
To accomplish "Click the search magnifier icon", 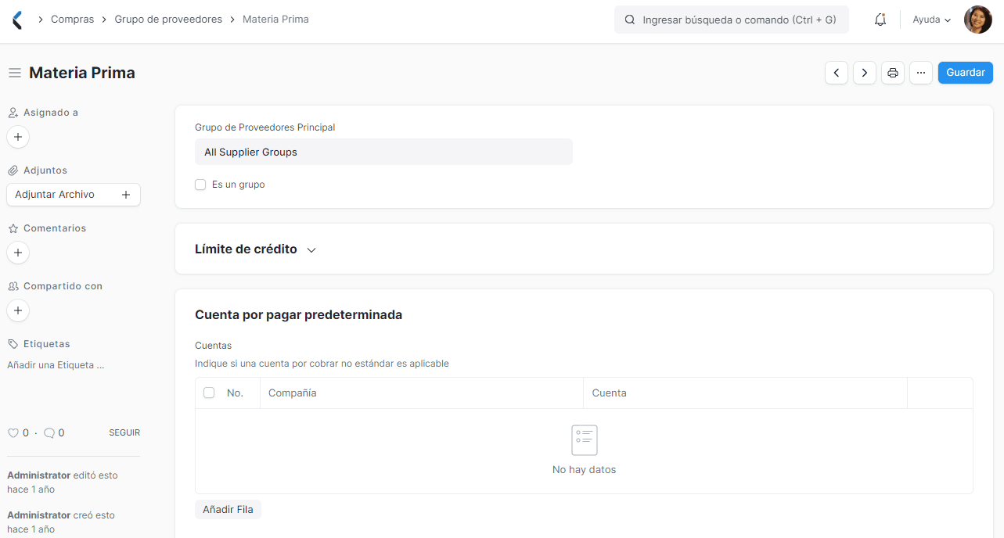I will tap(630, 20).
